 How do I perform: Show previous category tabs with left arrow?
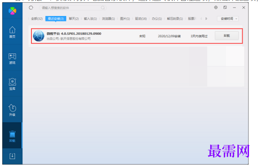pyautogui.click(x=201, y=19)
